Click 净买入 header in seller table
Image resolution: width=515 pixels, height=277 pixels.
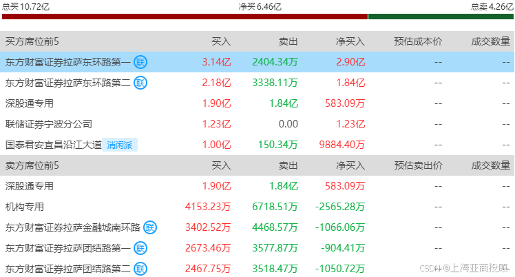point(350,165)
